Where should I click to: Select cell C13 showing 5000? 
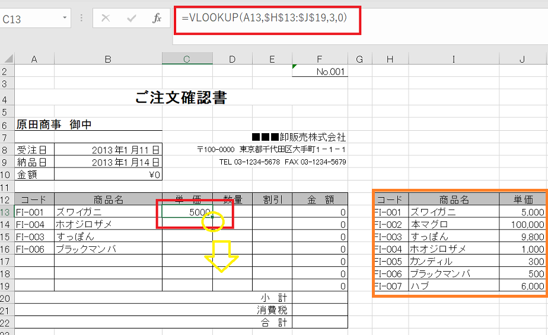click(x=187, y=212)
